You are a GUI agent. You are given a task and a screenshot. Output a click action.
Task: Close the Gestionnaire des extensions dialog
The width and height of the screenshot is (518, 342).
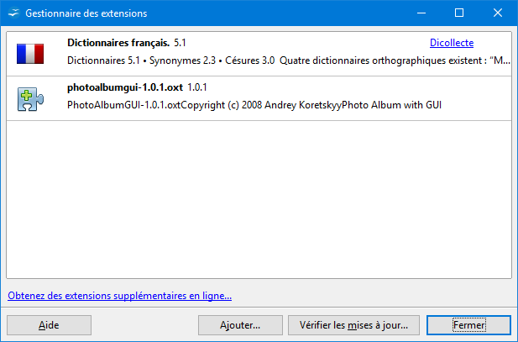pyautogui.click(x=498, y=13)
